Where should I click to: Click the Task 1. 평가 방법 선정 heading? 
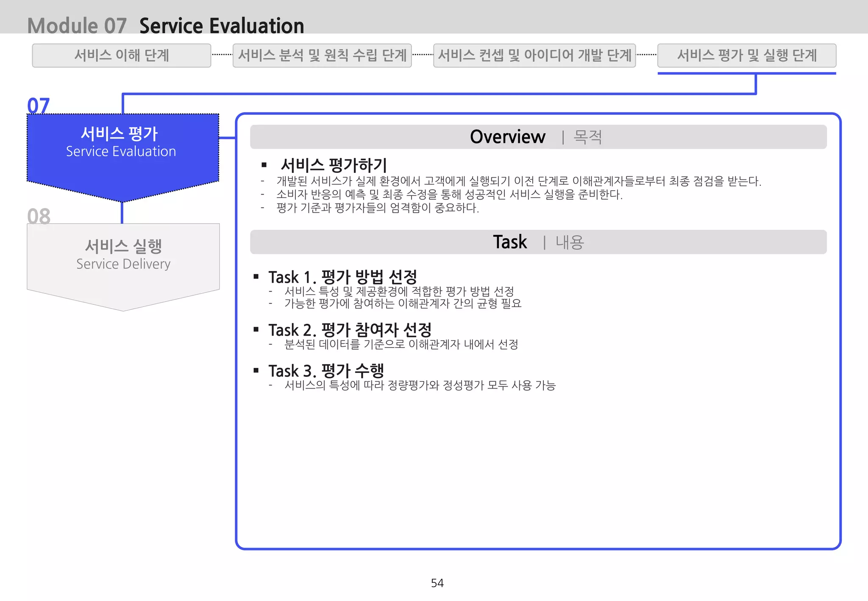click(343, 277)
